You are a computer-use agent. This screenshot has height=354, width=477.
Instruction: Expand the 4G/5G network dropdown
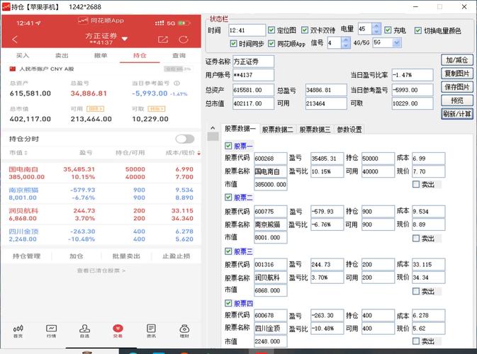click(386, 43)
